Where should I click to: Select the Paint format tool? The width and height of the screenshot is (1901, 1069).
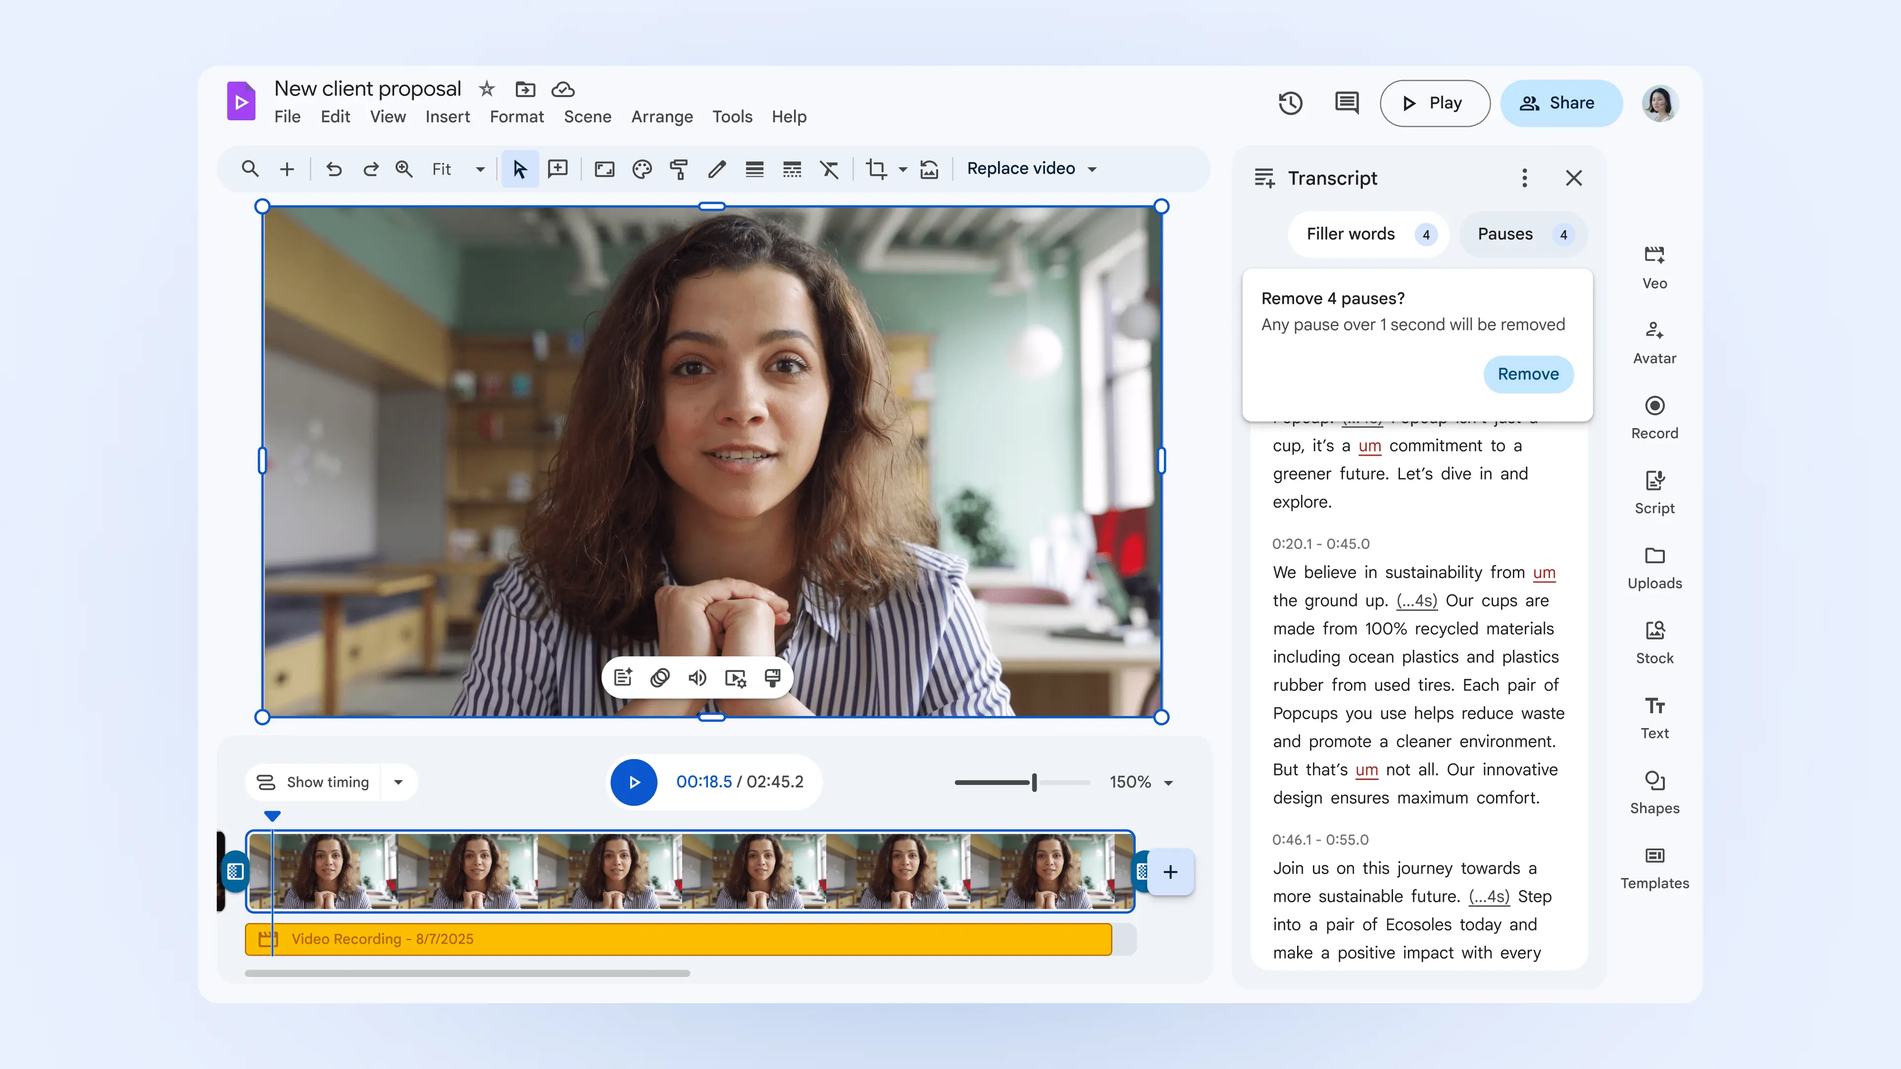point(678,169)
